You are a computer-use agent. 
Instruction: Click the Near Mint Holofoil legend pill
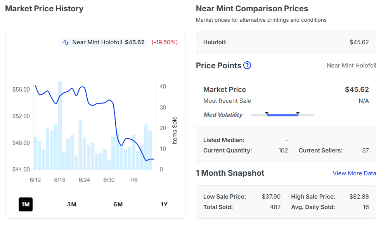[104, 42]
